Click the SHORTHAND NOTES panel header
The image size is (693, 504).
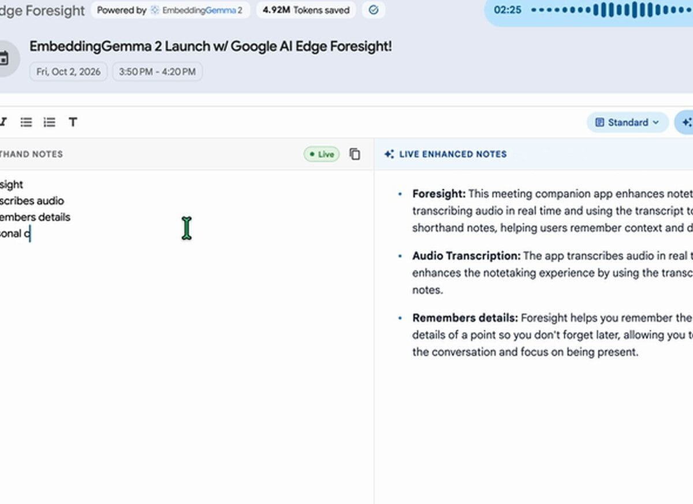pos(31,154)
